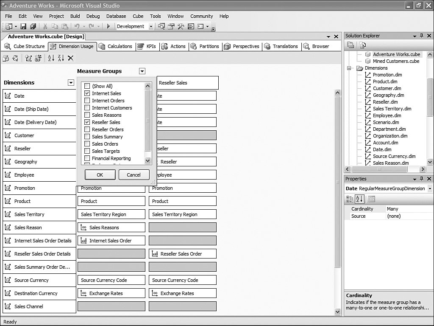The height and width of the screenshot is (326, 434).
Task: Open the Solution Explorer window position menu arrow
Action: tap(415, 36)
